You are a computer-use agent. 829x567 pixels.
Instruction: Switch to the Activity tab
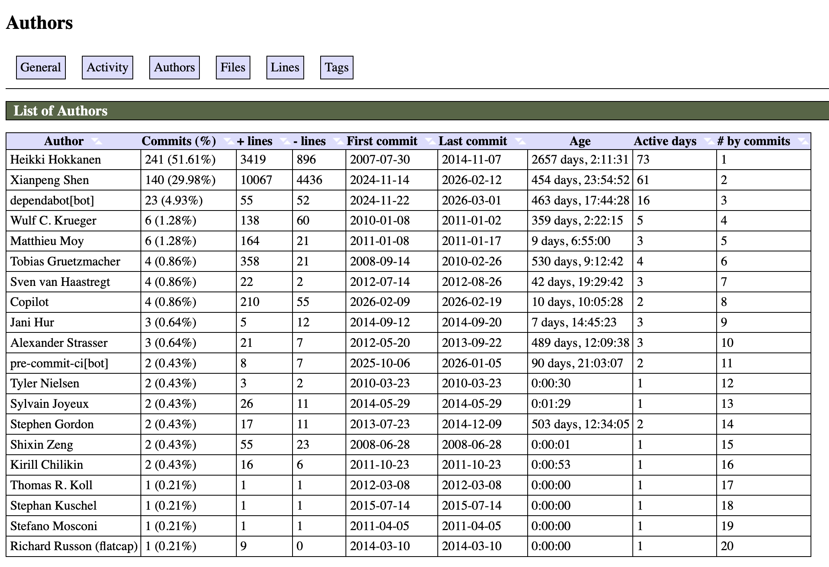pyautogui.click(x=107, y=67)
